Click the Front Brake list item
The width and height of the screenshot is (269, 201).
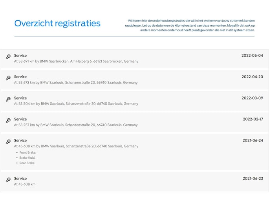pyautogui.click(x=27, y=152)
